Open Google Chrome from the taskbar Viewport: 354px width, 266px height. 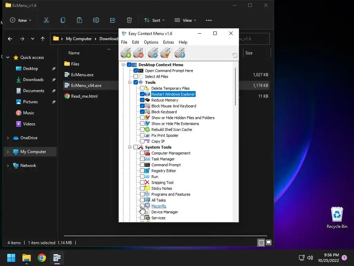tap(42, 258)
